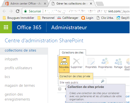Open the Clio Urba. bookmark
Image resolution: width=131 pixels, height=103 pixels.
coord(105,18)
